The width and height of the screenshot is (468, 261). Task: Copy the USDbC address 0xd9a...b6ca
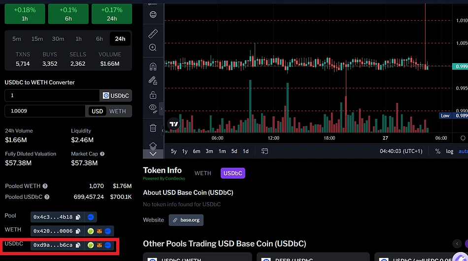[x=78, y=245]
